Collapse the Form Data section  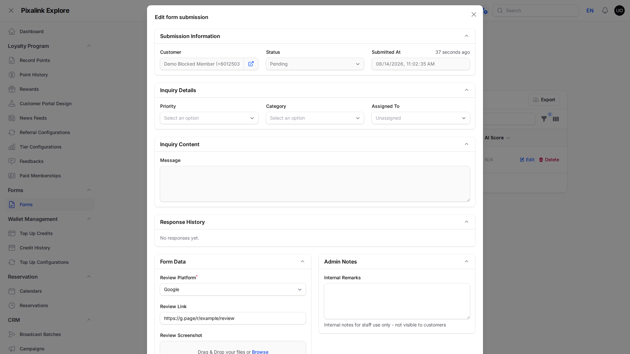(x=302, y=262)
